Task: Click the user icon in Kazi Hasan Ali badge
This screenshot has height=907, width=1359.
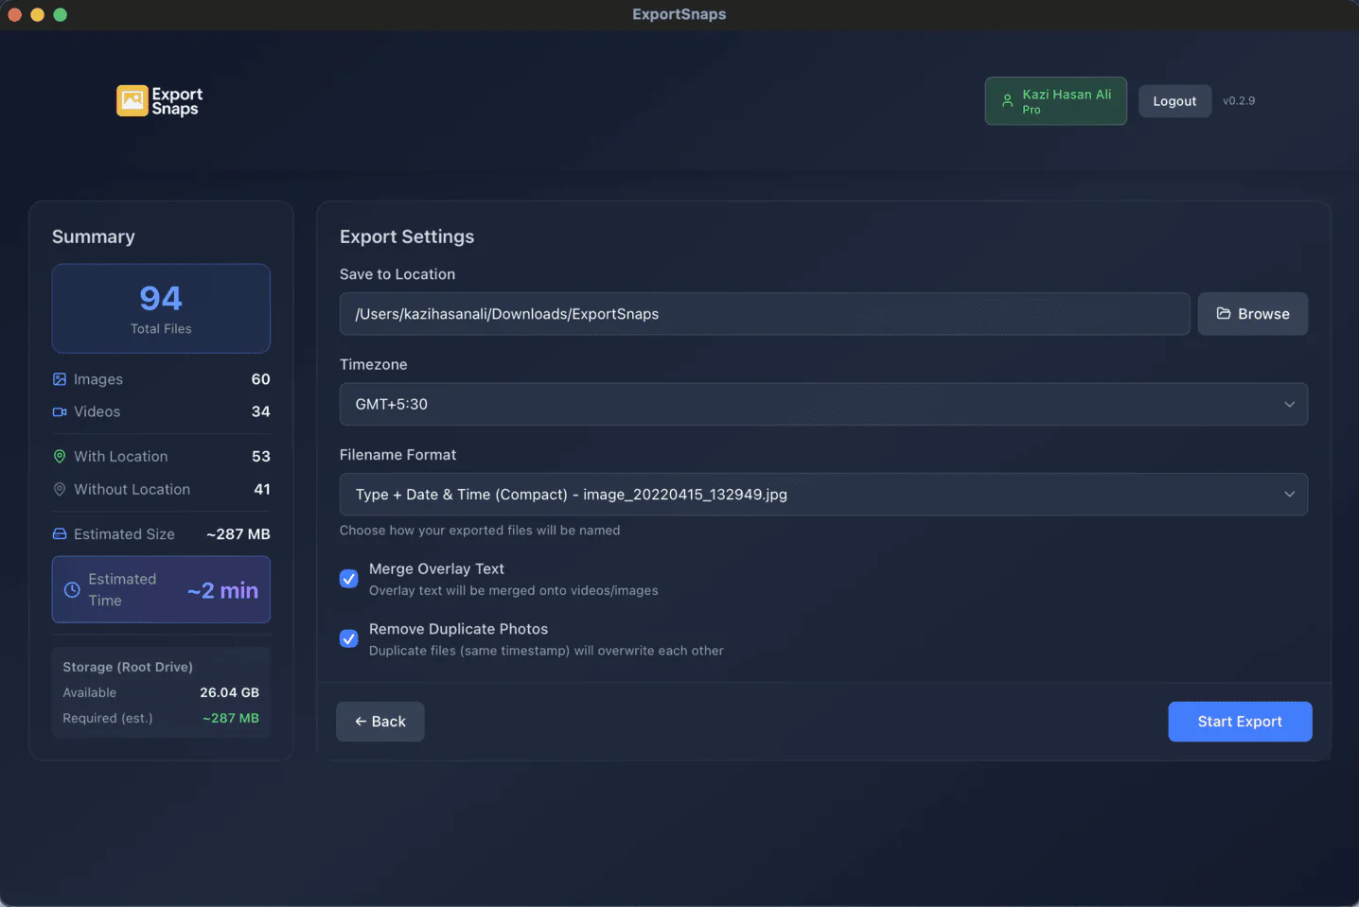Action: 1009,100
